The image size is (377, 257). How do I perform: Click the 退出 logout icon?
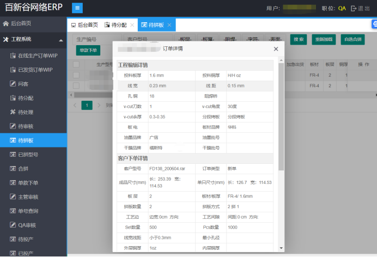(354, 8)
